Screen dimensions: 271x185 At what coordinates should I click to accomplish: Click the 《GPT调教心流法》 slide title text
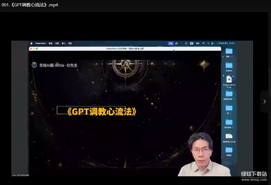pos(102,111)
